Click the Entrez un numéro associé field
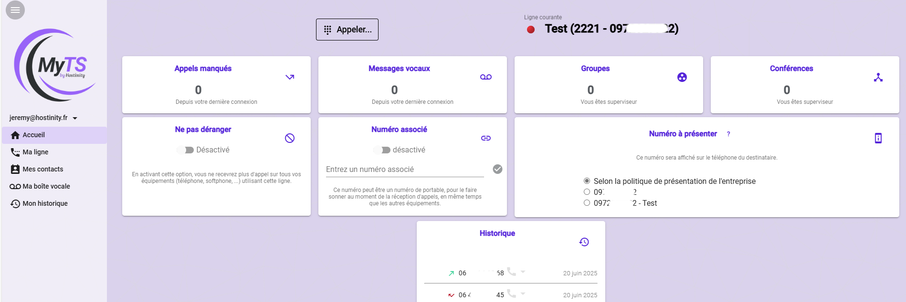906x302 pixels. 404,170
